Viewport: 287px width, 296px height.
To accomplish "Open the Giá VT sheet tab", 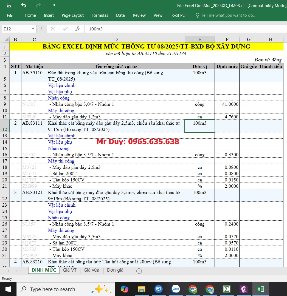I will (69, 271).
